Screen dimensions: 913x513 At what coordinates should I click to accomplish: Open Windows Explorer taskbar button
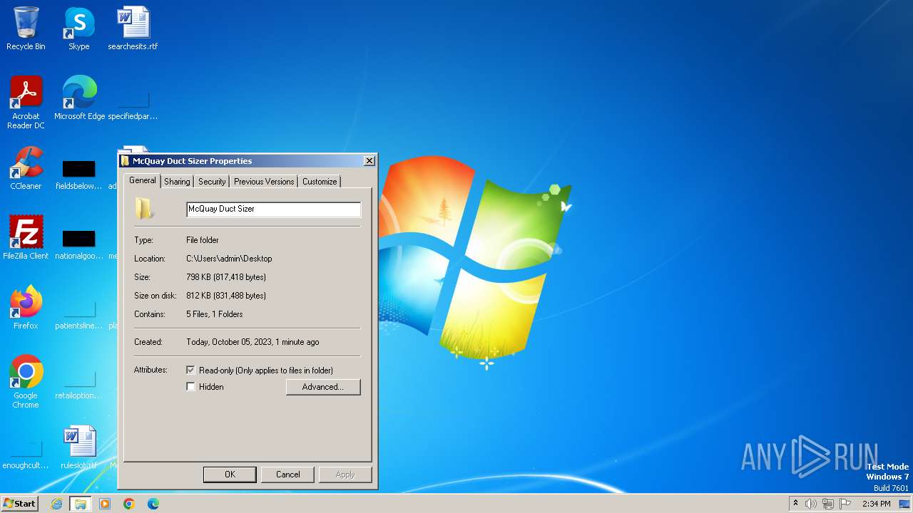pyautogui.click(x=81, y=504)
